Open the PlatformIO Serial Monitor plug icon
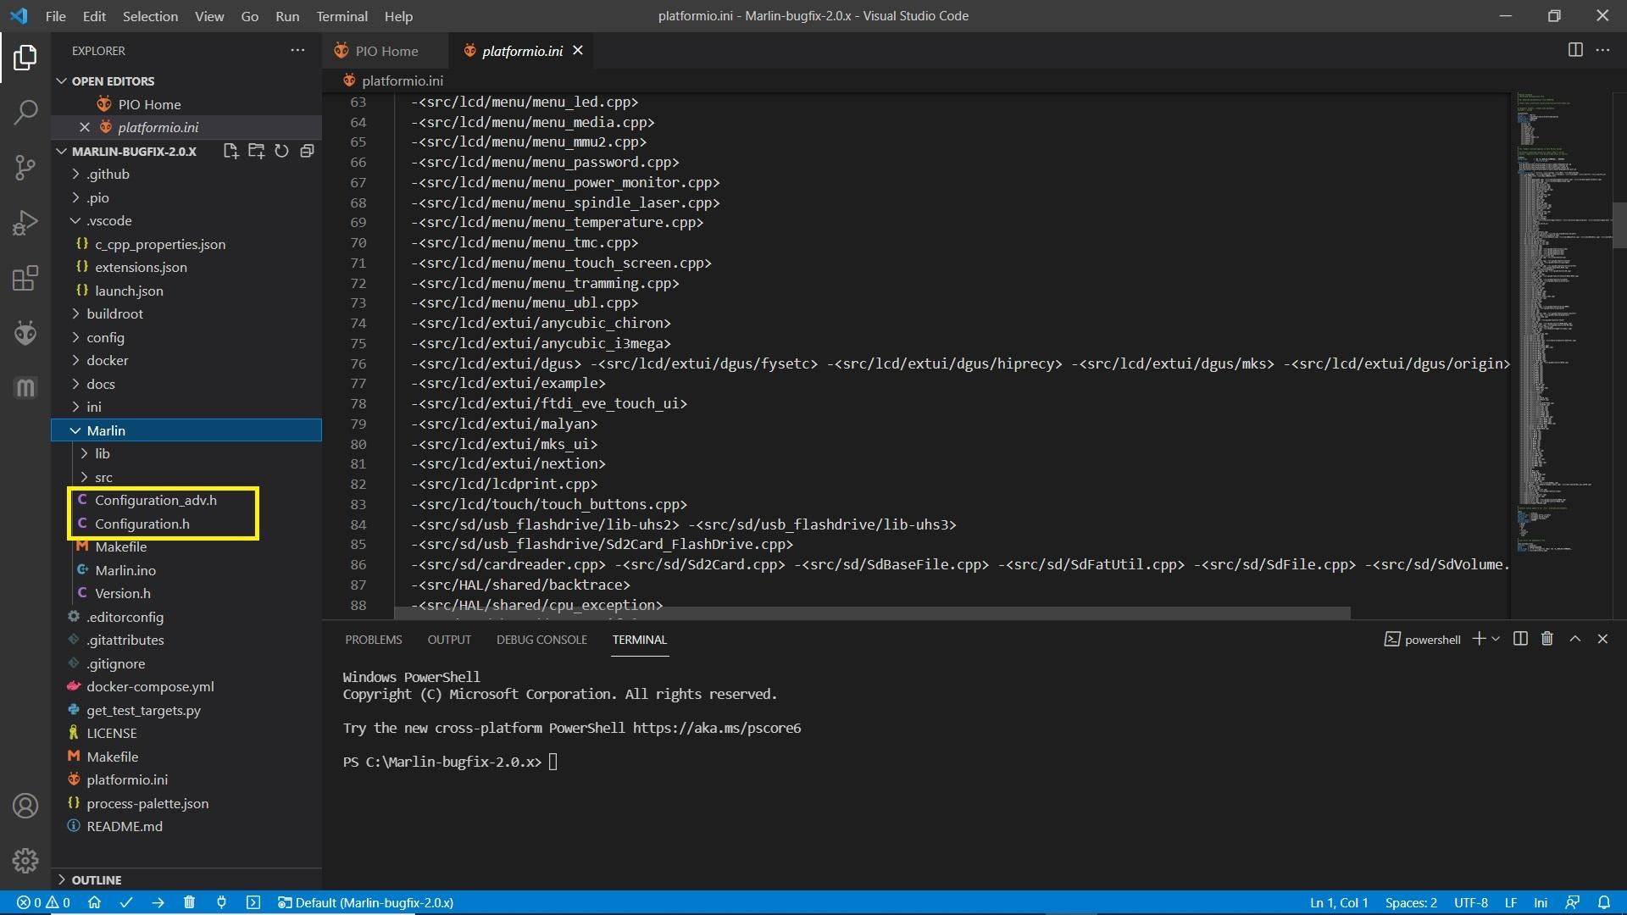The image size is (1627, 915). point(221,902)
